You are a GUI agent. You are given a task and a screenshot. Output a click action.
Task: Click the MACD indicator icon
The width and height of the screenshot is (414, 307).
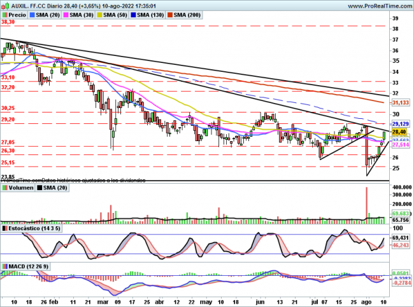[x=4, y=264]
